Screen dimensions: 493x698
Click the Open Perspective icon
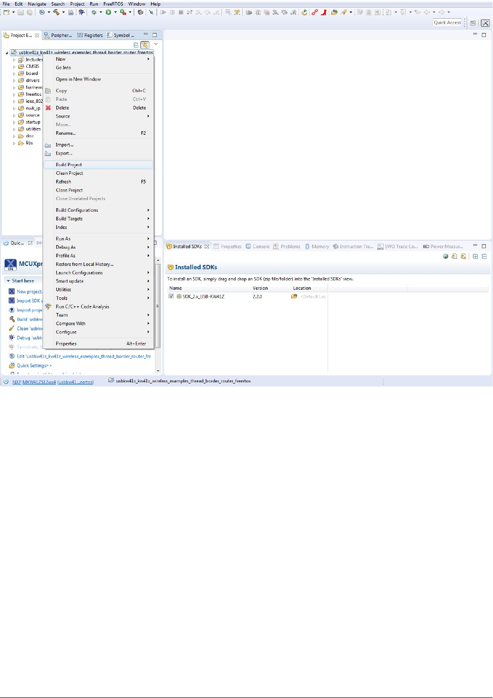click(473, 23)
